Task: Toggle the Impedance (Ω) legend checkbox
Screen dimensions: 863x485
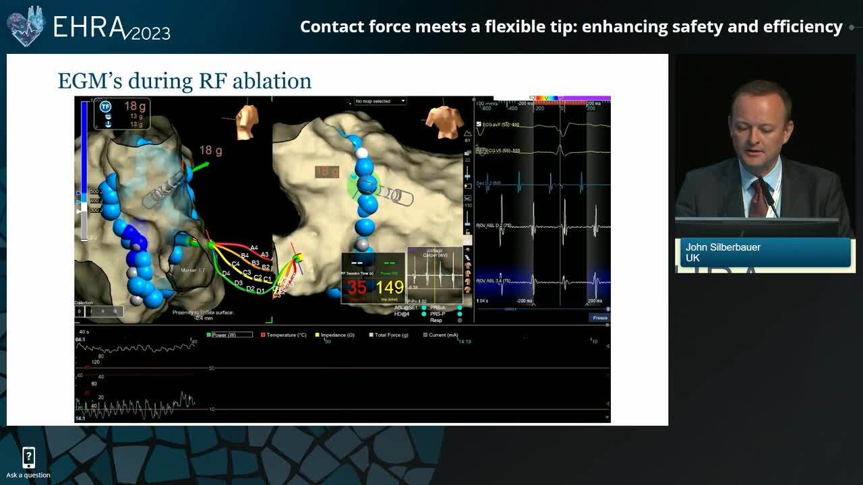Action: [x=317, y=335]
